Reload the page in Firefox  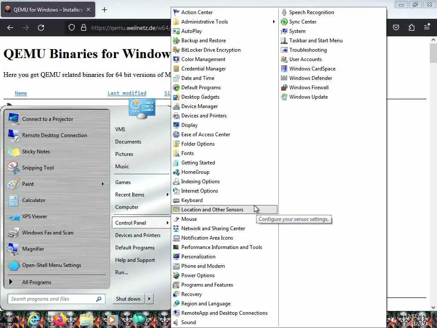(41, 27)
